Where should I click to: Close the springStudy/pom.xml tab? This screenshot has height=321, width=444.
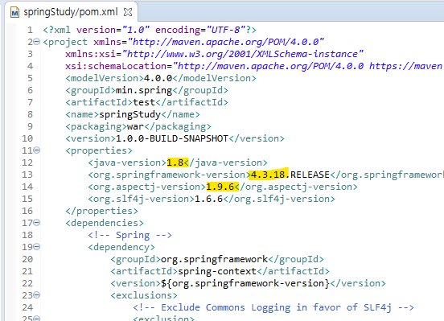click(x=128, y=12)
